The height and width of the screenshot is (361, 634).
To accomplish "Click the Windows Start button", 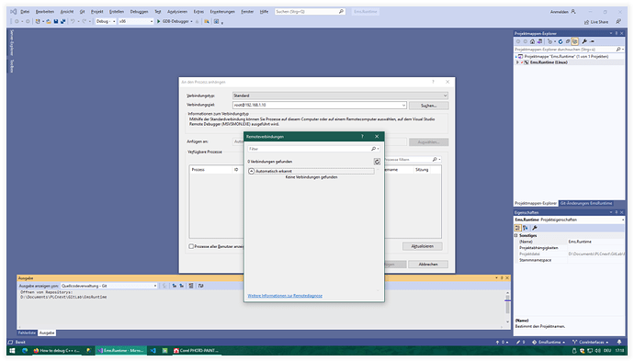I will pyautogui.click(x=12, y=351).
